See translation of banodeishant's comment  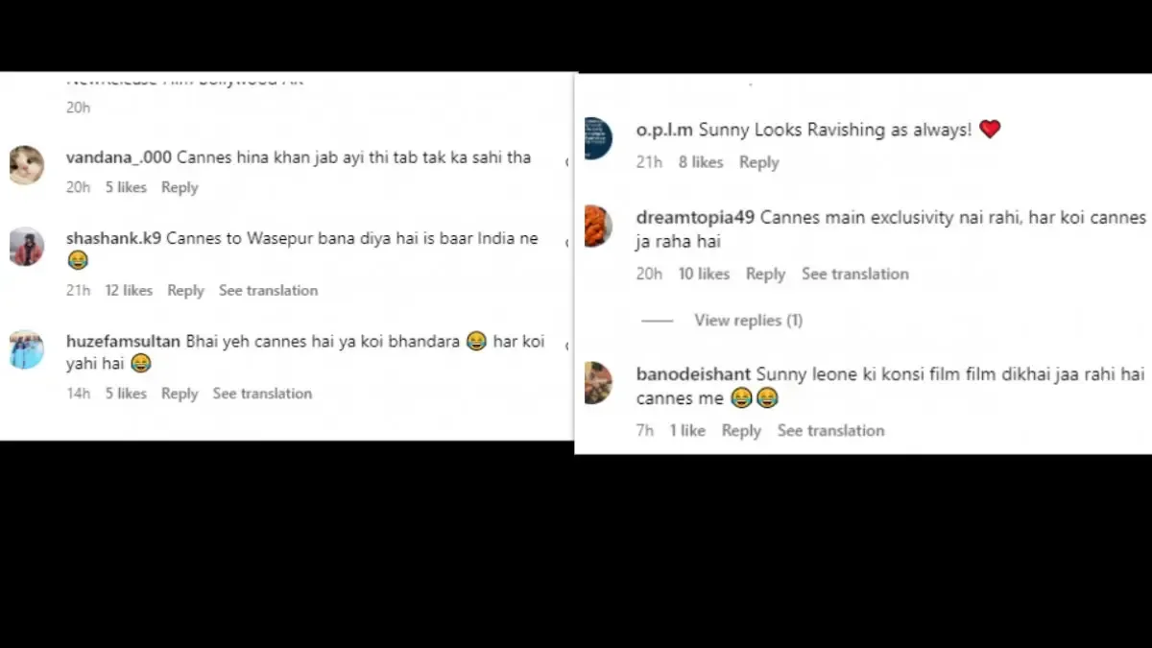coord(830,430)
